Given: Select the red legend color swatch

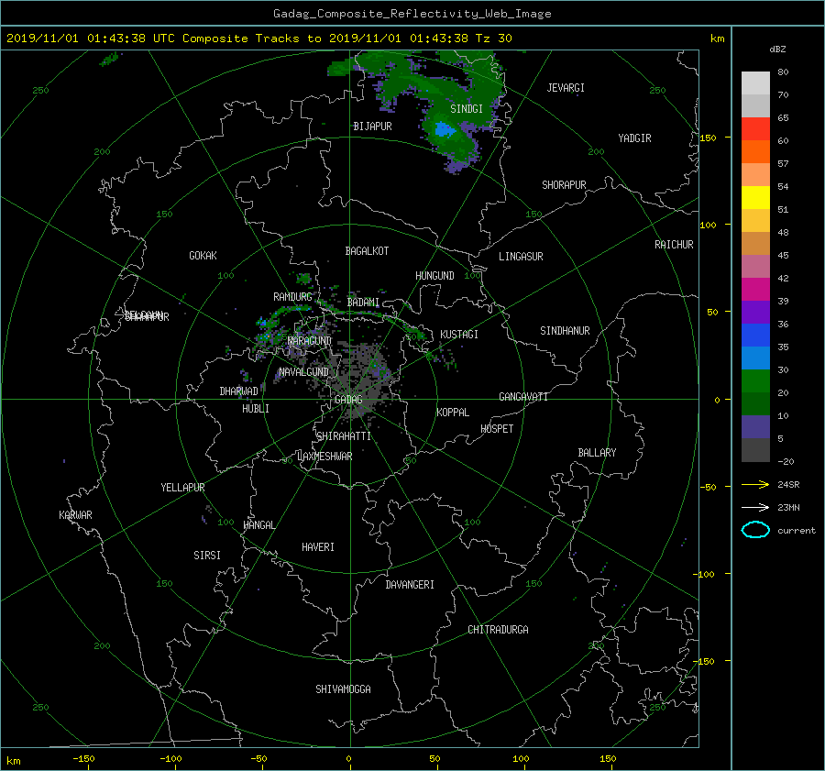Looking at the screenshot, I should (x=755, y=128).
